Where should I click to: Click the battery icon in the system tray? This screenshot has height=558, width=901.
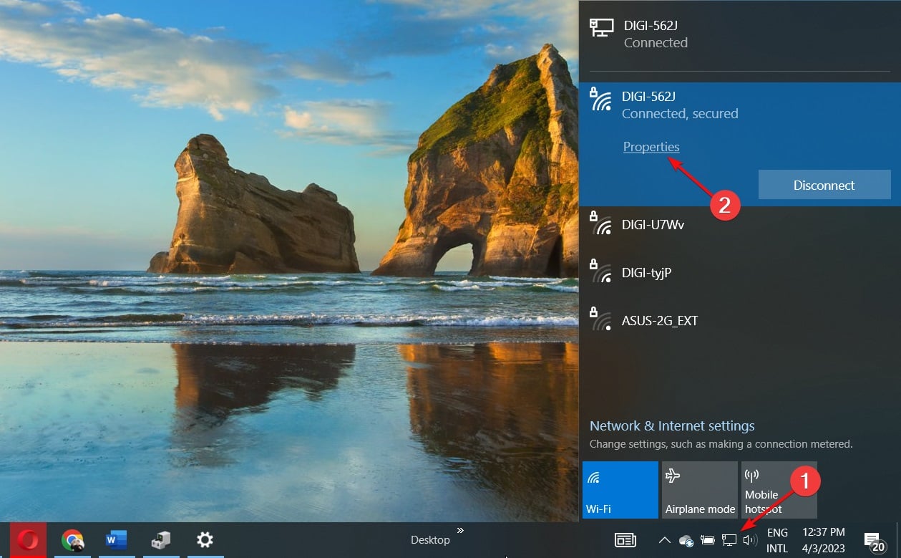coord(708,540)
